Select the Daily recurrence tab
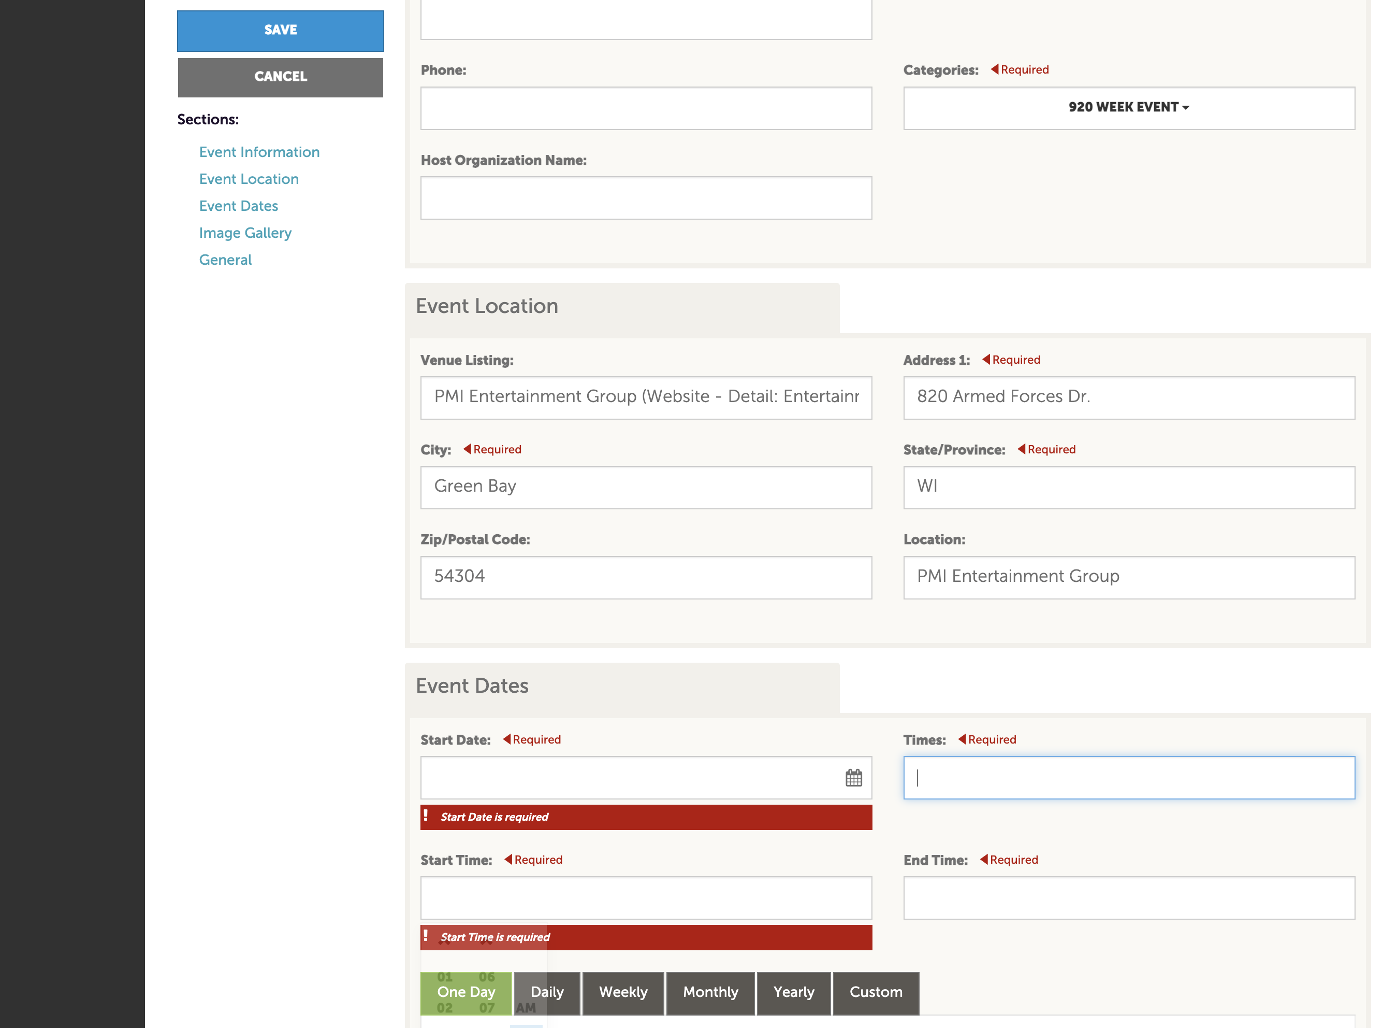 [x=547, y=993]
